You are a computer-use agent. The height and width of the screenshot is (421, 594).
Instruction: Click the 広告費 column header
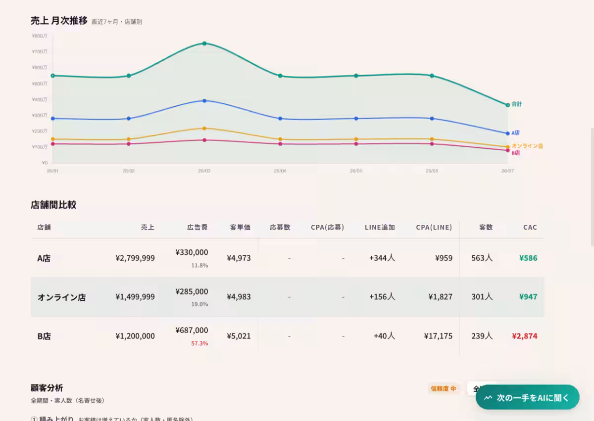[x=198, y=227]
